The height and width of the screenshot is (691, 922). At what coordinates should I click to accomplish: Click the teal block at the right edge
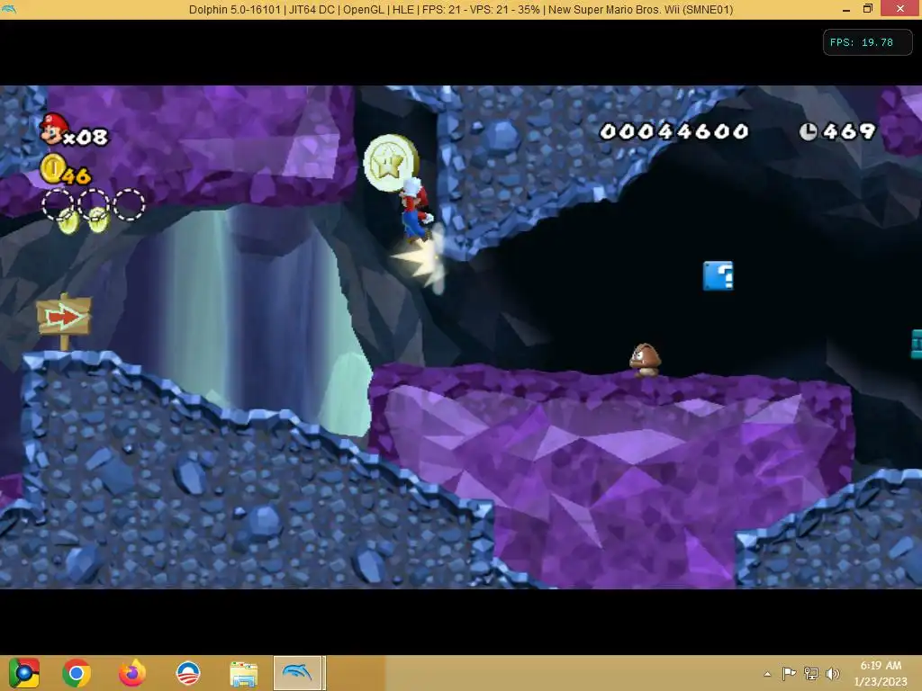pos(916,344)
